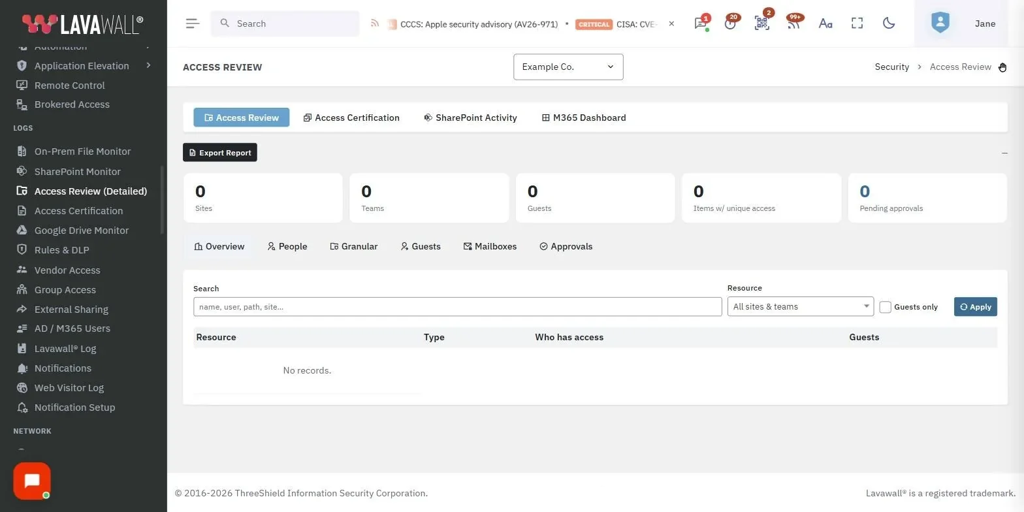Enter fullscreen using the top bar icon

coord(857,24)
